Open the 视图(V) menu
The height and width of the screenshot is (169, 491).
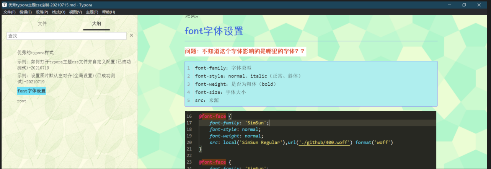coord(75,12)
